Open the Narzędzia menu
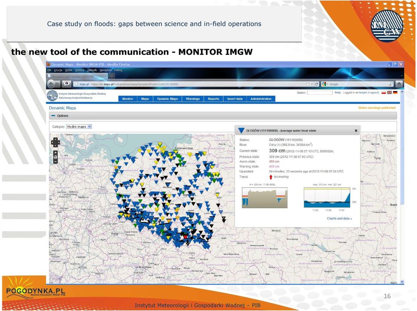The image size is (417, 311). [106, 70]
